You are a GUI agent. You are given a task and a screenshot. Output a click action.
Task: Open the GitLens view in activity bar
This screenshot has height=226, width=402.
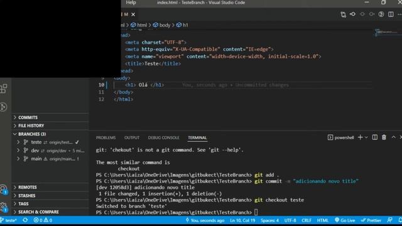point(4,107)
